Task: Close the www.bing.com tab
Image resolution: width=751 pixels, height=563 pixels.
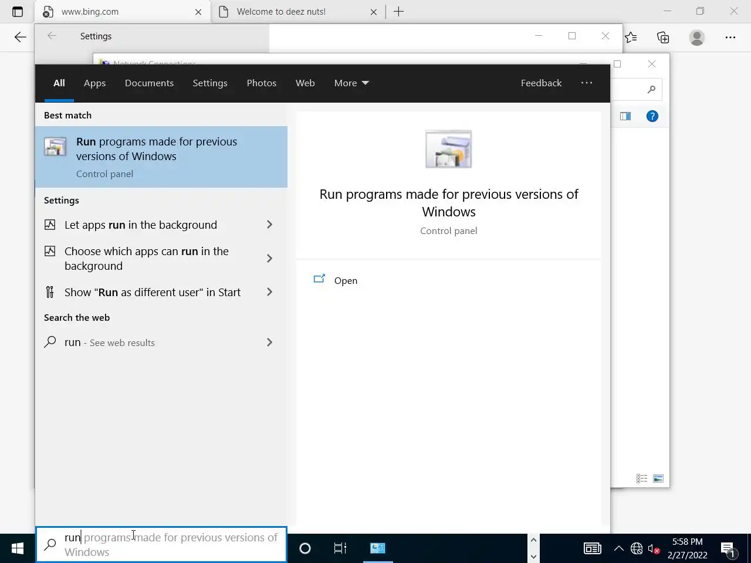Action: tap(198, 12)
